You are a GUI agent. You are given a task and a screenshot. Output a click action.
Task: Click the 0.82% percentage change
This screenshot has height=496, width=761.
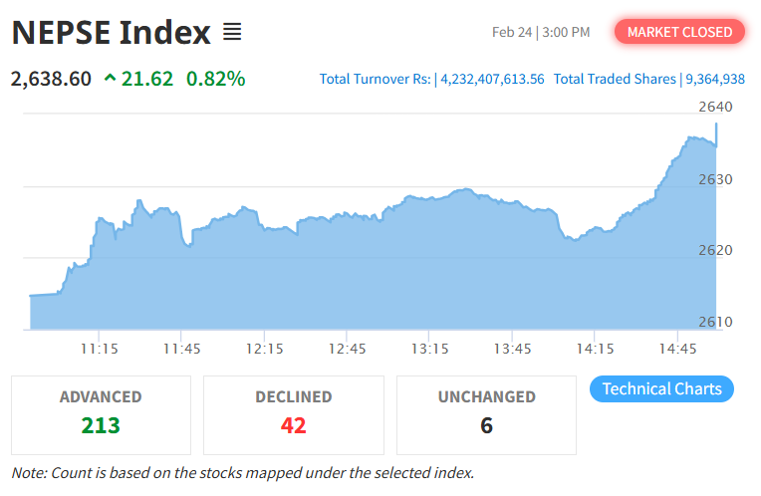[x=215, y=78]
